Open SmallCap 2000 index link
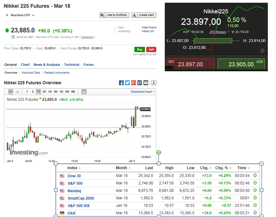 point(81,198)
